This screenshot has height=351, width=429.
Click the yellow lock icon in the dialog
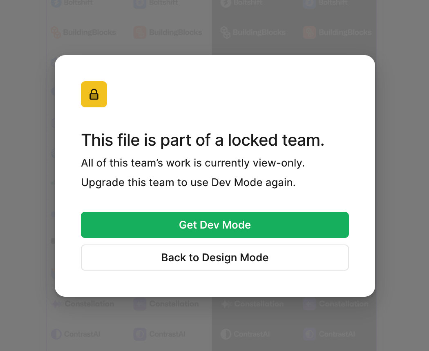[x=94, y=94]
